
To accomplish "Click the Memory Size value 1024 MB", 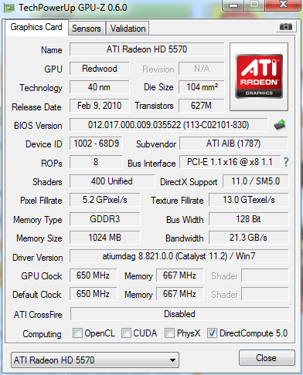I will (105, 238).
